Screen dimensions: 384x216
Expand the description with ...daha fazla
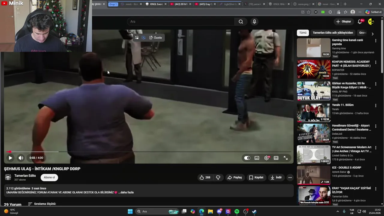click(x=126, y=192)
